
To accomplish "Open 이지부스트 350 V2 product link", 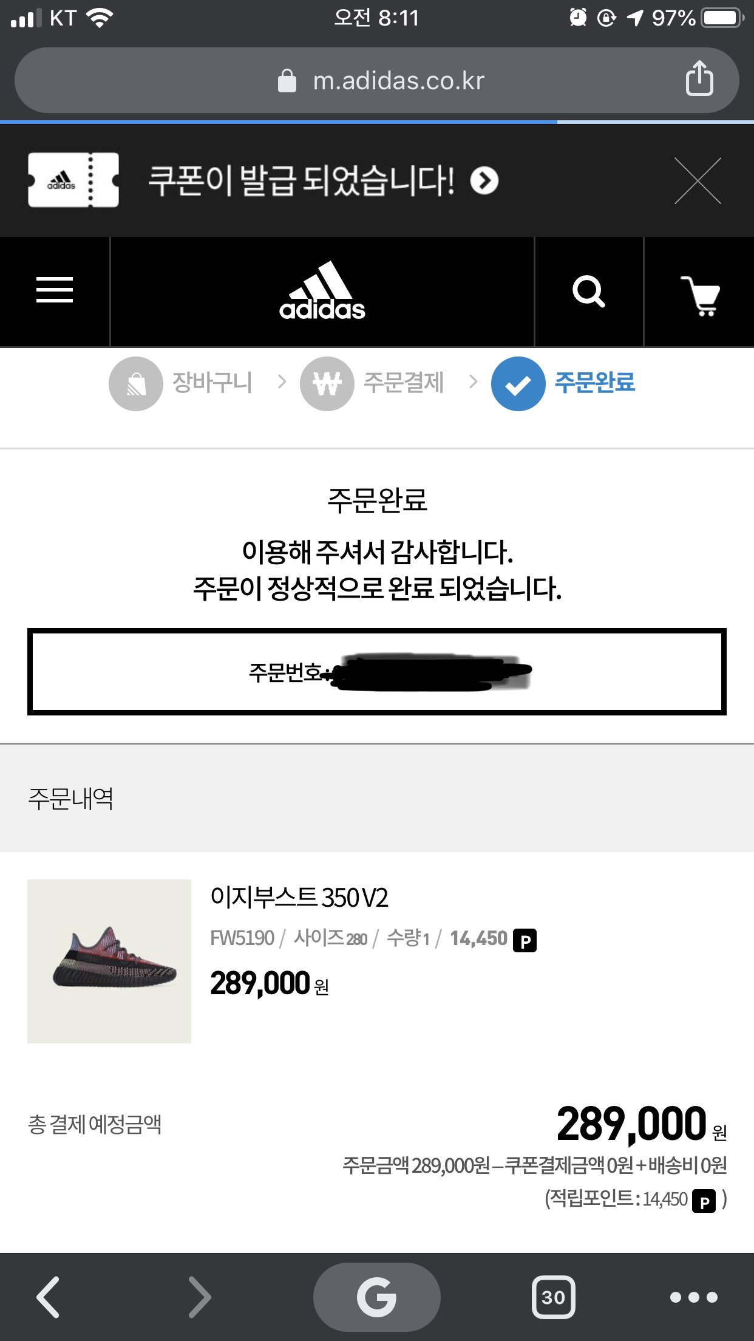I will [x=299, y=898].
